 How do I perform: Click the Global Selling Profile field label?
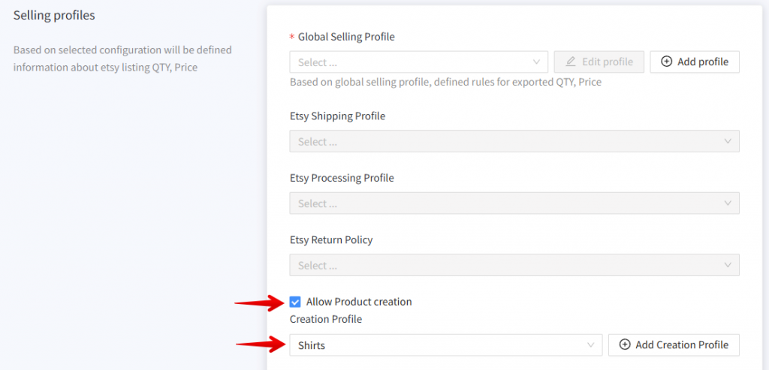(x=346, y=36)
